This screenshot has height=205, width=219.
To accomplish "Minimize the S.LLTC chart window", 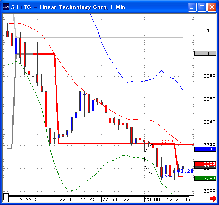I will 192,7.
